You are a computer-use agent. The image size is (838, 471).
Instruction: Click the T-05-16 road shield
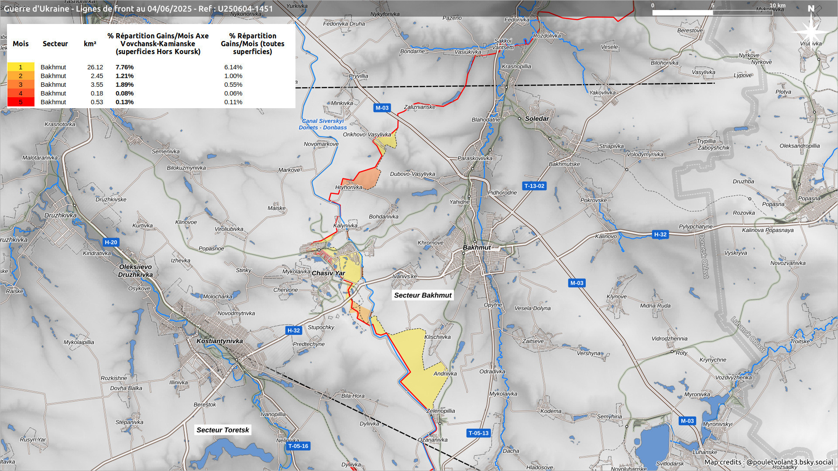click(298, 446)
